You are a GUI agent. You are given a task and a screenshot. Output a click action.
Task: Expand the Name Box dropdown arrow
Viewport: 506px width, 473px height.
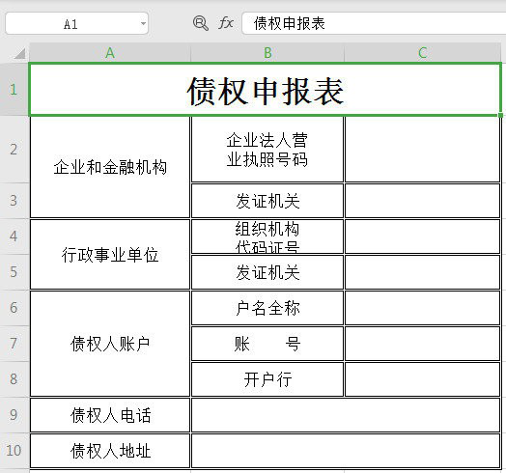point(143,23)
